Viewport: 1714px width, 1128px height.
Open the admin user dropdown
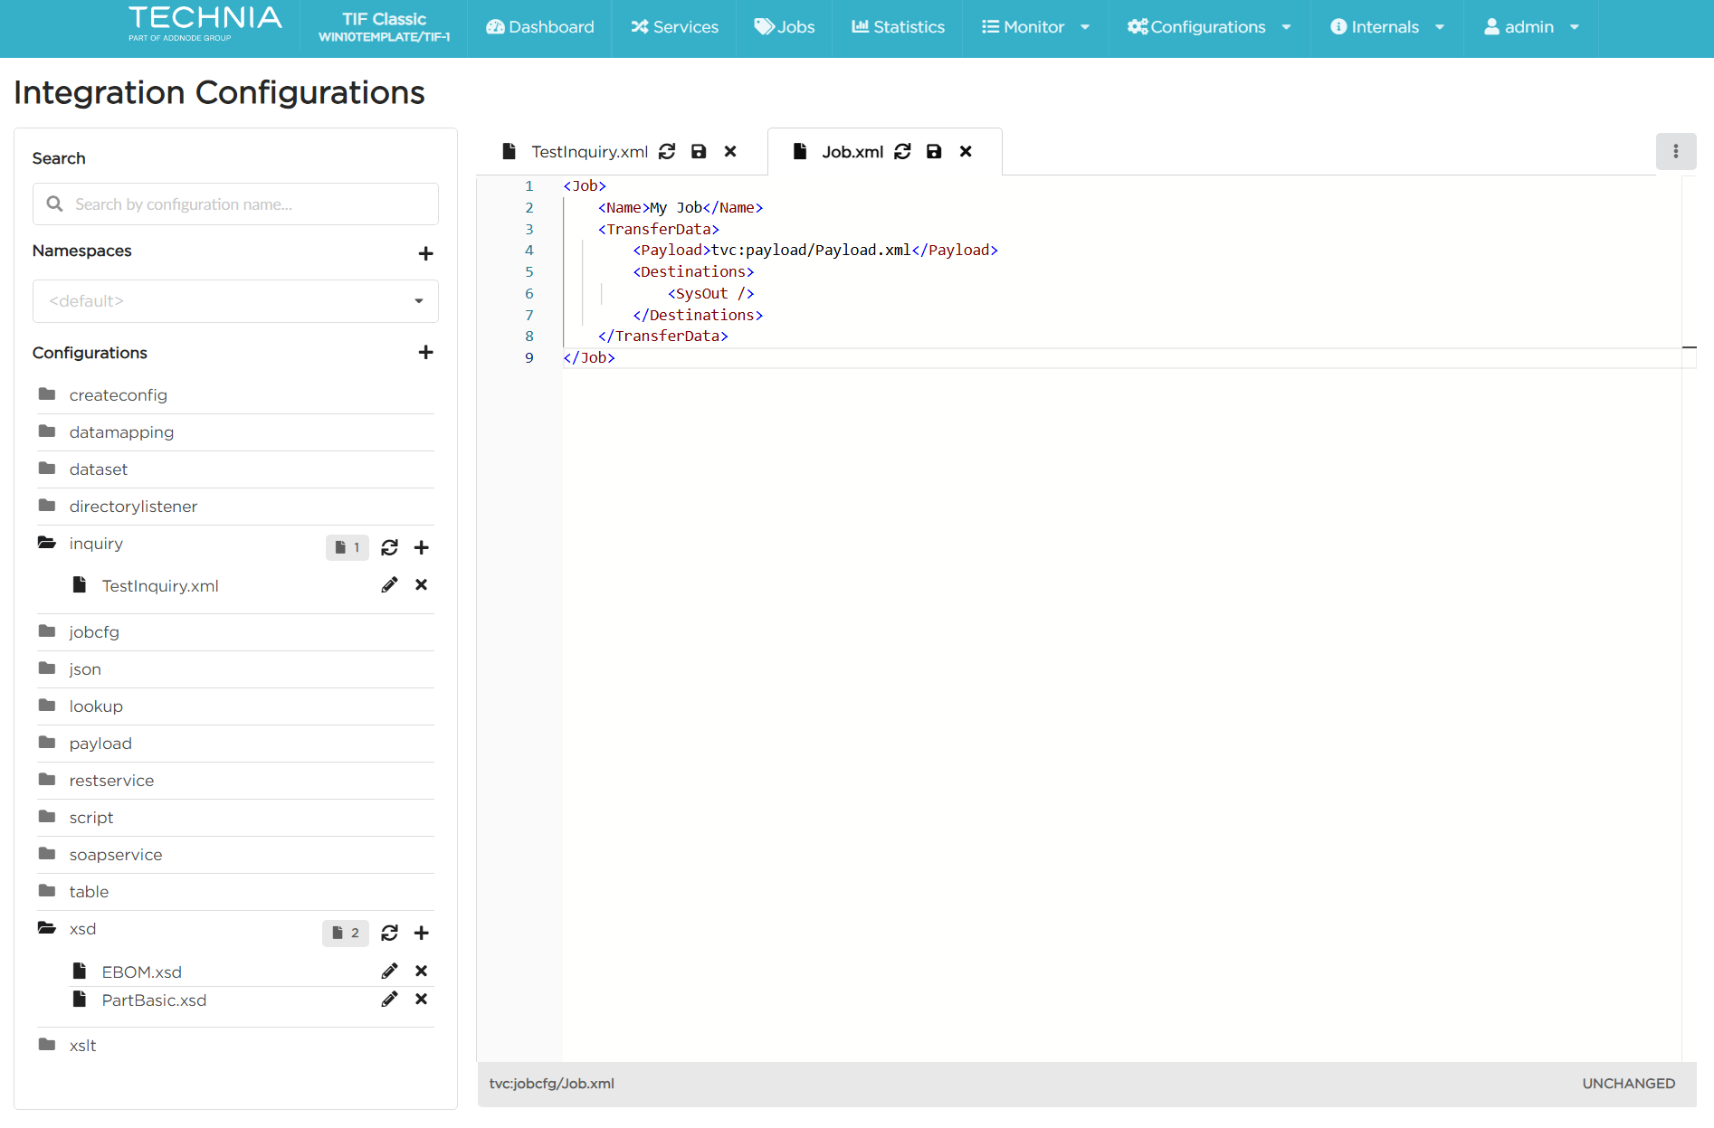pos(1531,27)
